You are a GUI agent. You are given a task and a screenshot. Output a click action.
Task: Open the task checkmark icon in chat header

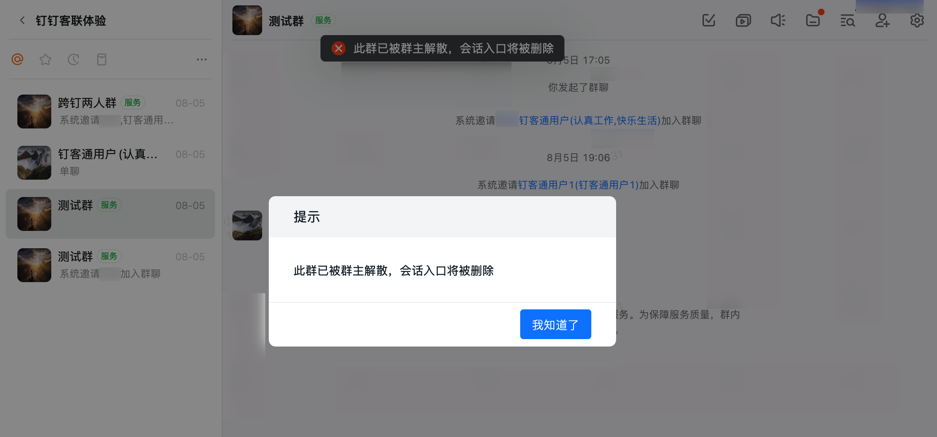[x=709, y=20]
